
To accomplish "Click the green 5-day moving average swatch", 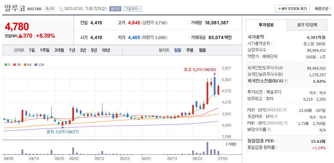I will [6, 65].
